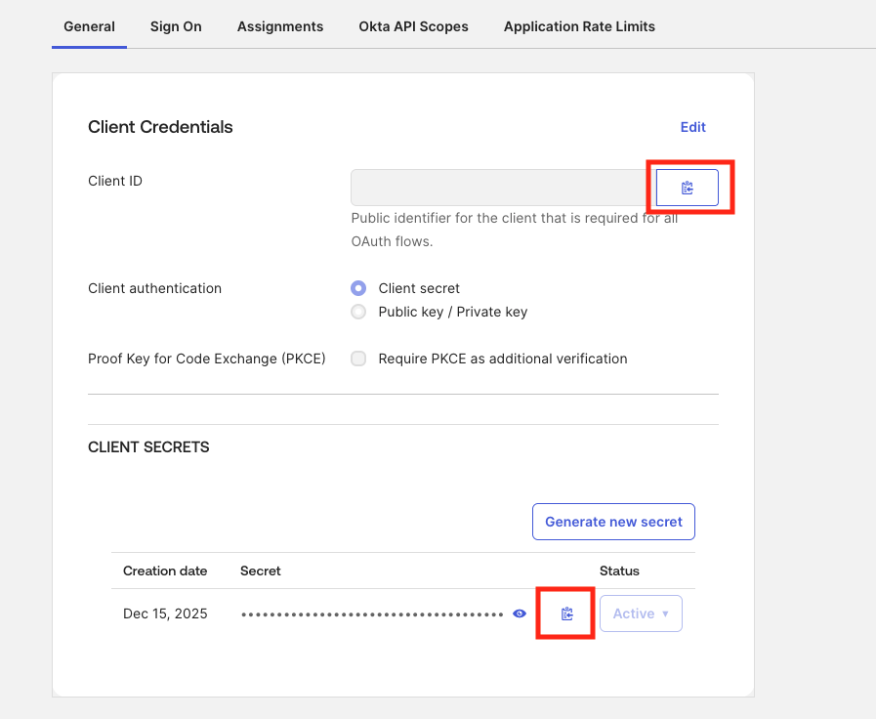Screen dimensions: 876x719
Task: Switch to the Sign On tab
Action: (x=176, y=26)
